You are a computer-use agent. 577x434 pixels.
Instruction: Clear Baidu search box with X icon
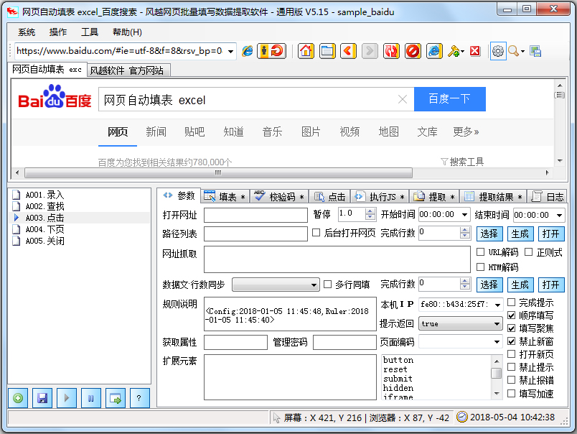[403, 99]
